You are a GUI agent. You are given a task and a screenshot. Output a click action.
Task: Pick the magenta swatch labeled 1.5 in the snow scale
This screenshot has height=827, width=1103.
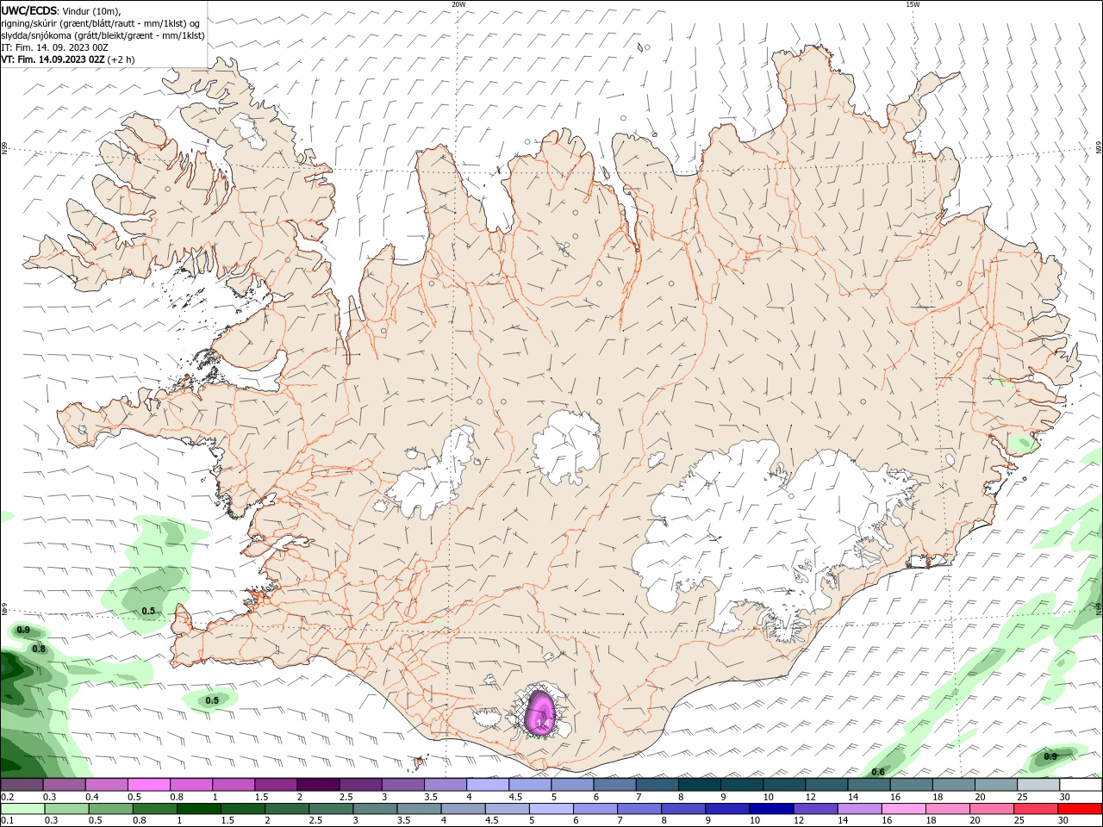tap(276, 785)
